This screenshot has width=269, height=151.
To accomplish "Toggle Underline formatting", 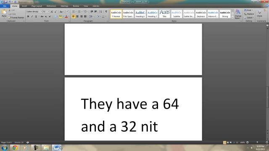I will coord(36,16).
